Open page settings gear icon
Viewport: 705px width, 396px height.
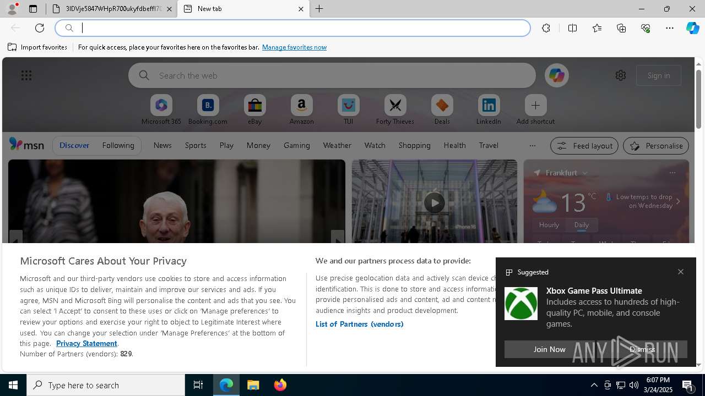click(621, 75)
